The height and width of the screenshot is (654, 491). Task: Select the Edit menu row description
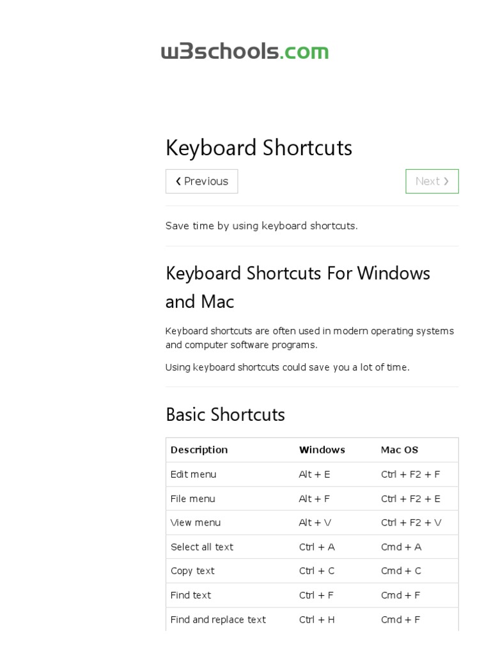tap(193, 475)
